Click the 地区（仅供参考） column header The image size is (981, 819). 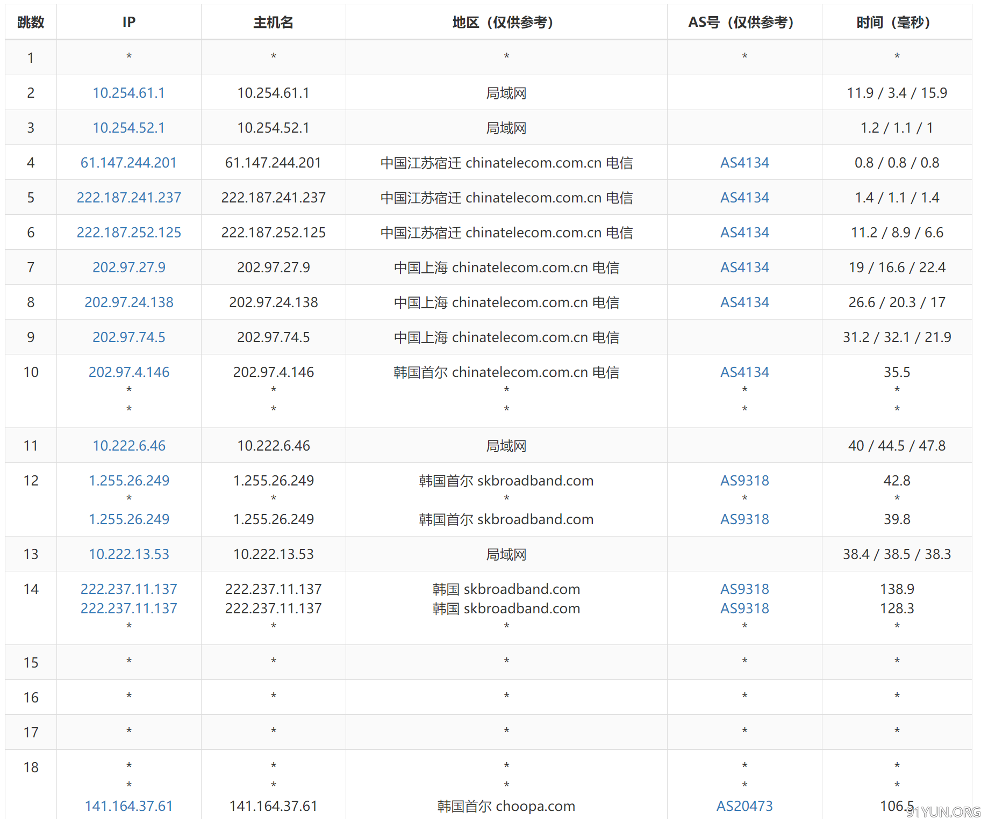[x=506, y=22]
